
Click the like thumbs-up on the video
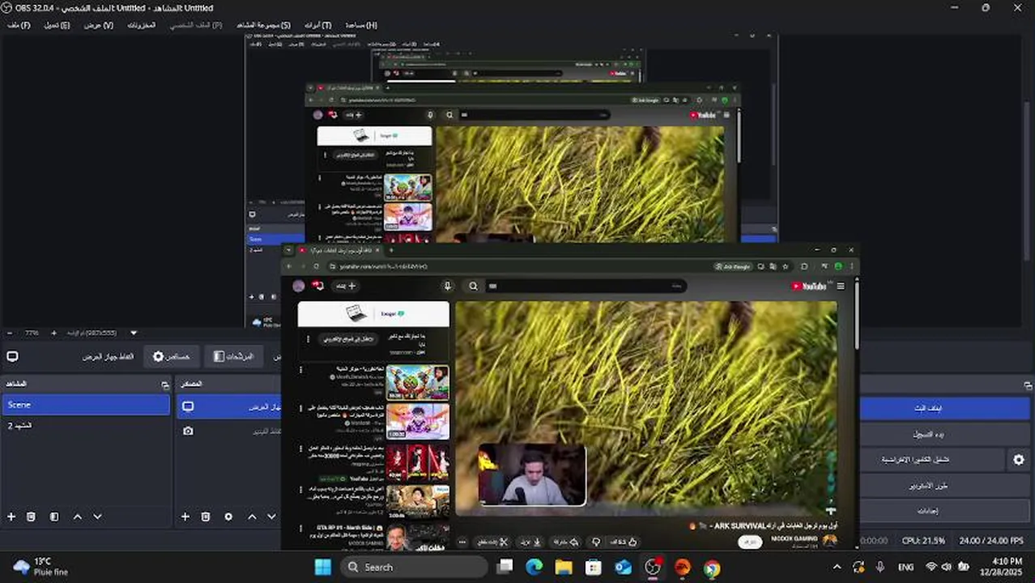click(x=624, y=542)
